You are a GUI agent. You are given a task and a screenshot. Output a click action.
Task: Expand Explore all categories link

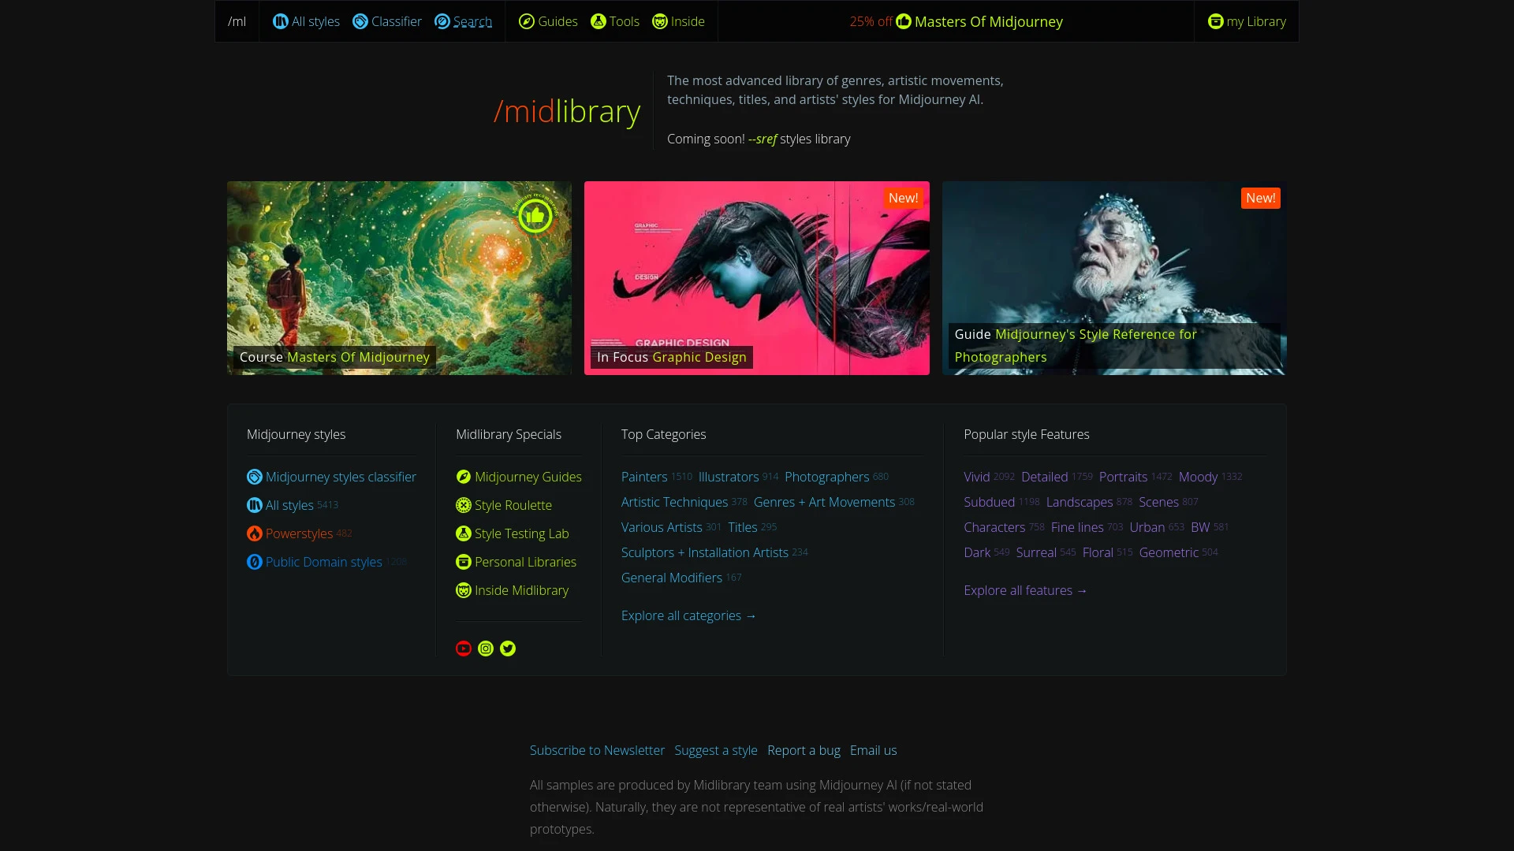(688, 615)
